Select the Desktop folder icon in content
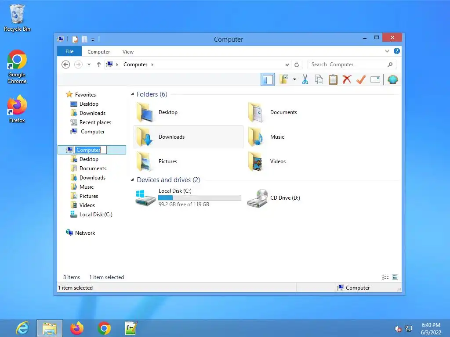Viewport: 450px width, 337px height. [x=145, y=112]
